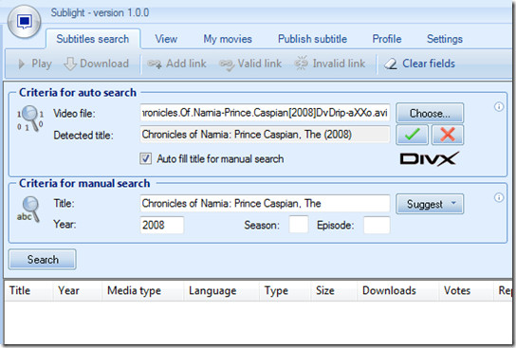Click the Year input field
Image resolution: width=516 pixels, height=348 pixels.
click(162, 225)
